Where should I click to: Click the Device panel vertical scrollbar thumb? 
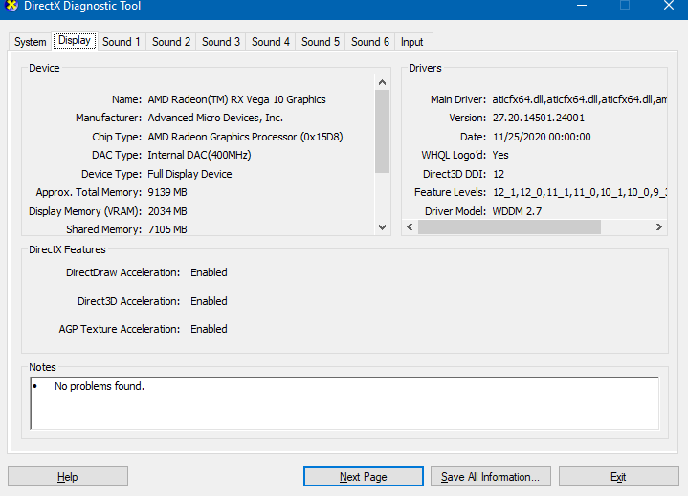click(x=382, y=132)
